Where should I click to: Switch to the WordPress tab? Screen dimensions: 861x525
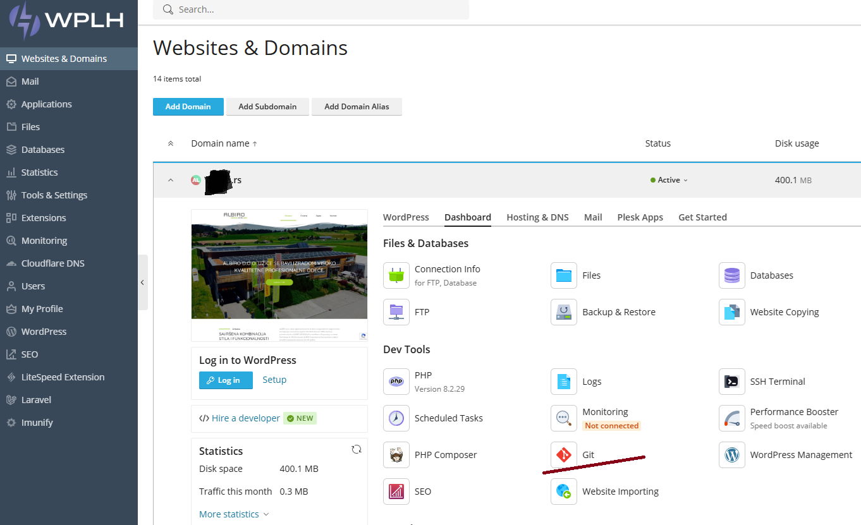(x=406, y=217)
